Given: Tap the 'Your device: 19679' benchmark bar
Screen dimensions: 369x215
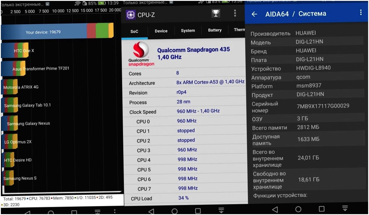Looking at the screenshot, I should pos(57,31).
